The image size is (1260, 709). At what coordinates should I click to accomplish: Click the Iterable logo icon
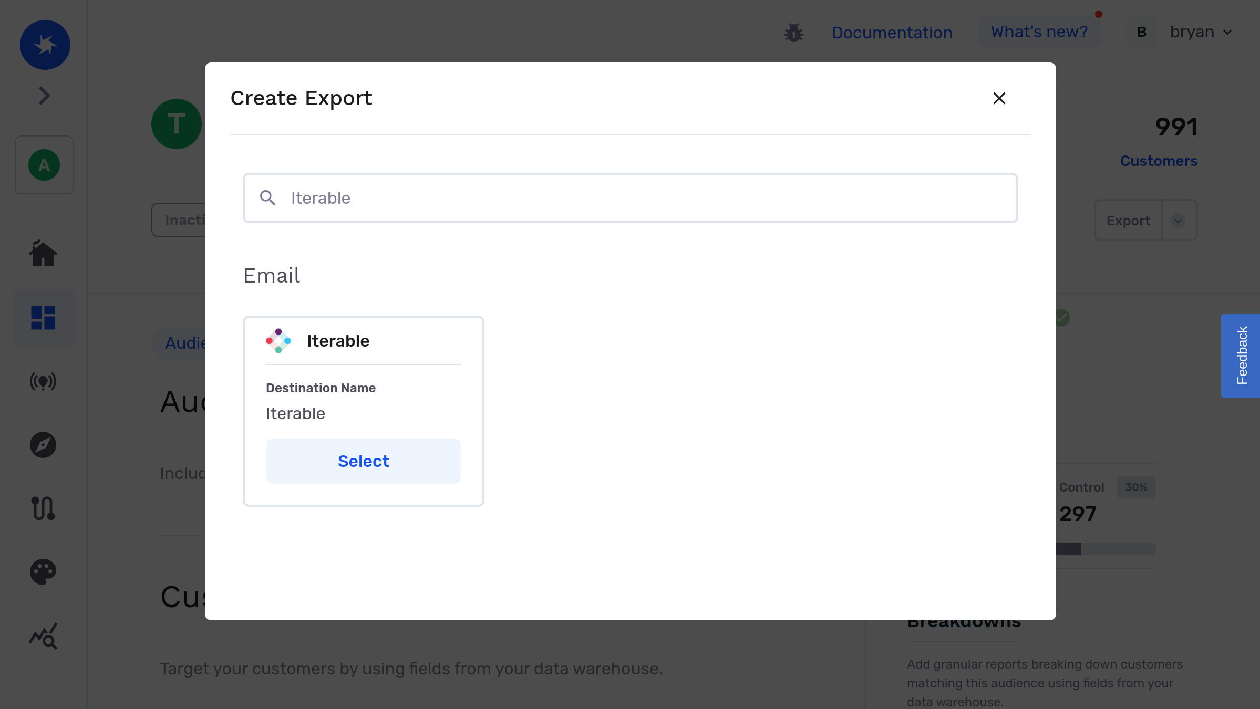click(278, 341)
